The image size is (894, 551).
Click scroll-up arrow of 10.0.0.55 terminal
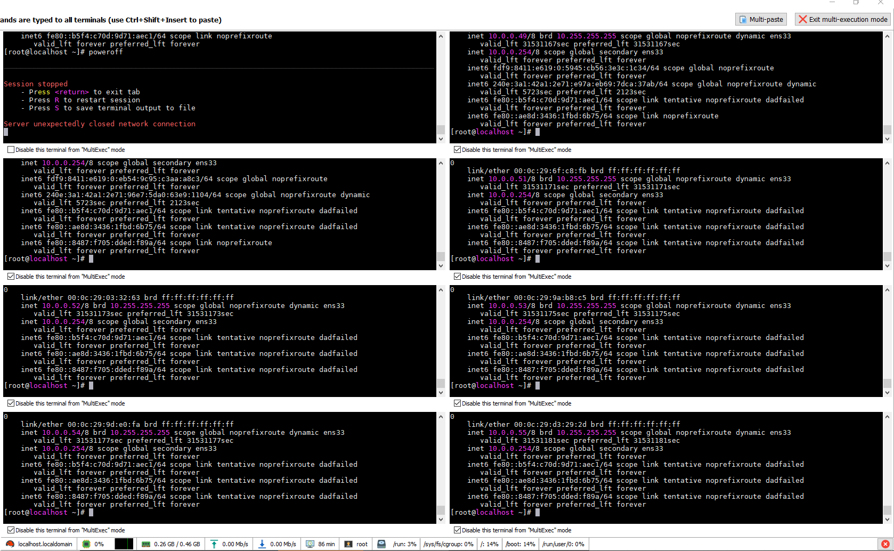887,417
